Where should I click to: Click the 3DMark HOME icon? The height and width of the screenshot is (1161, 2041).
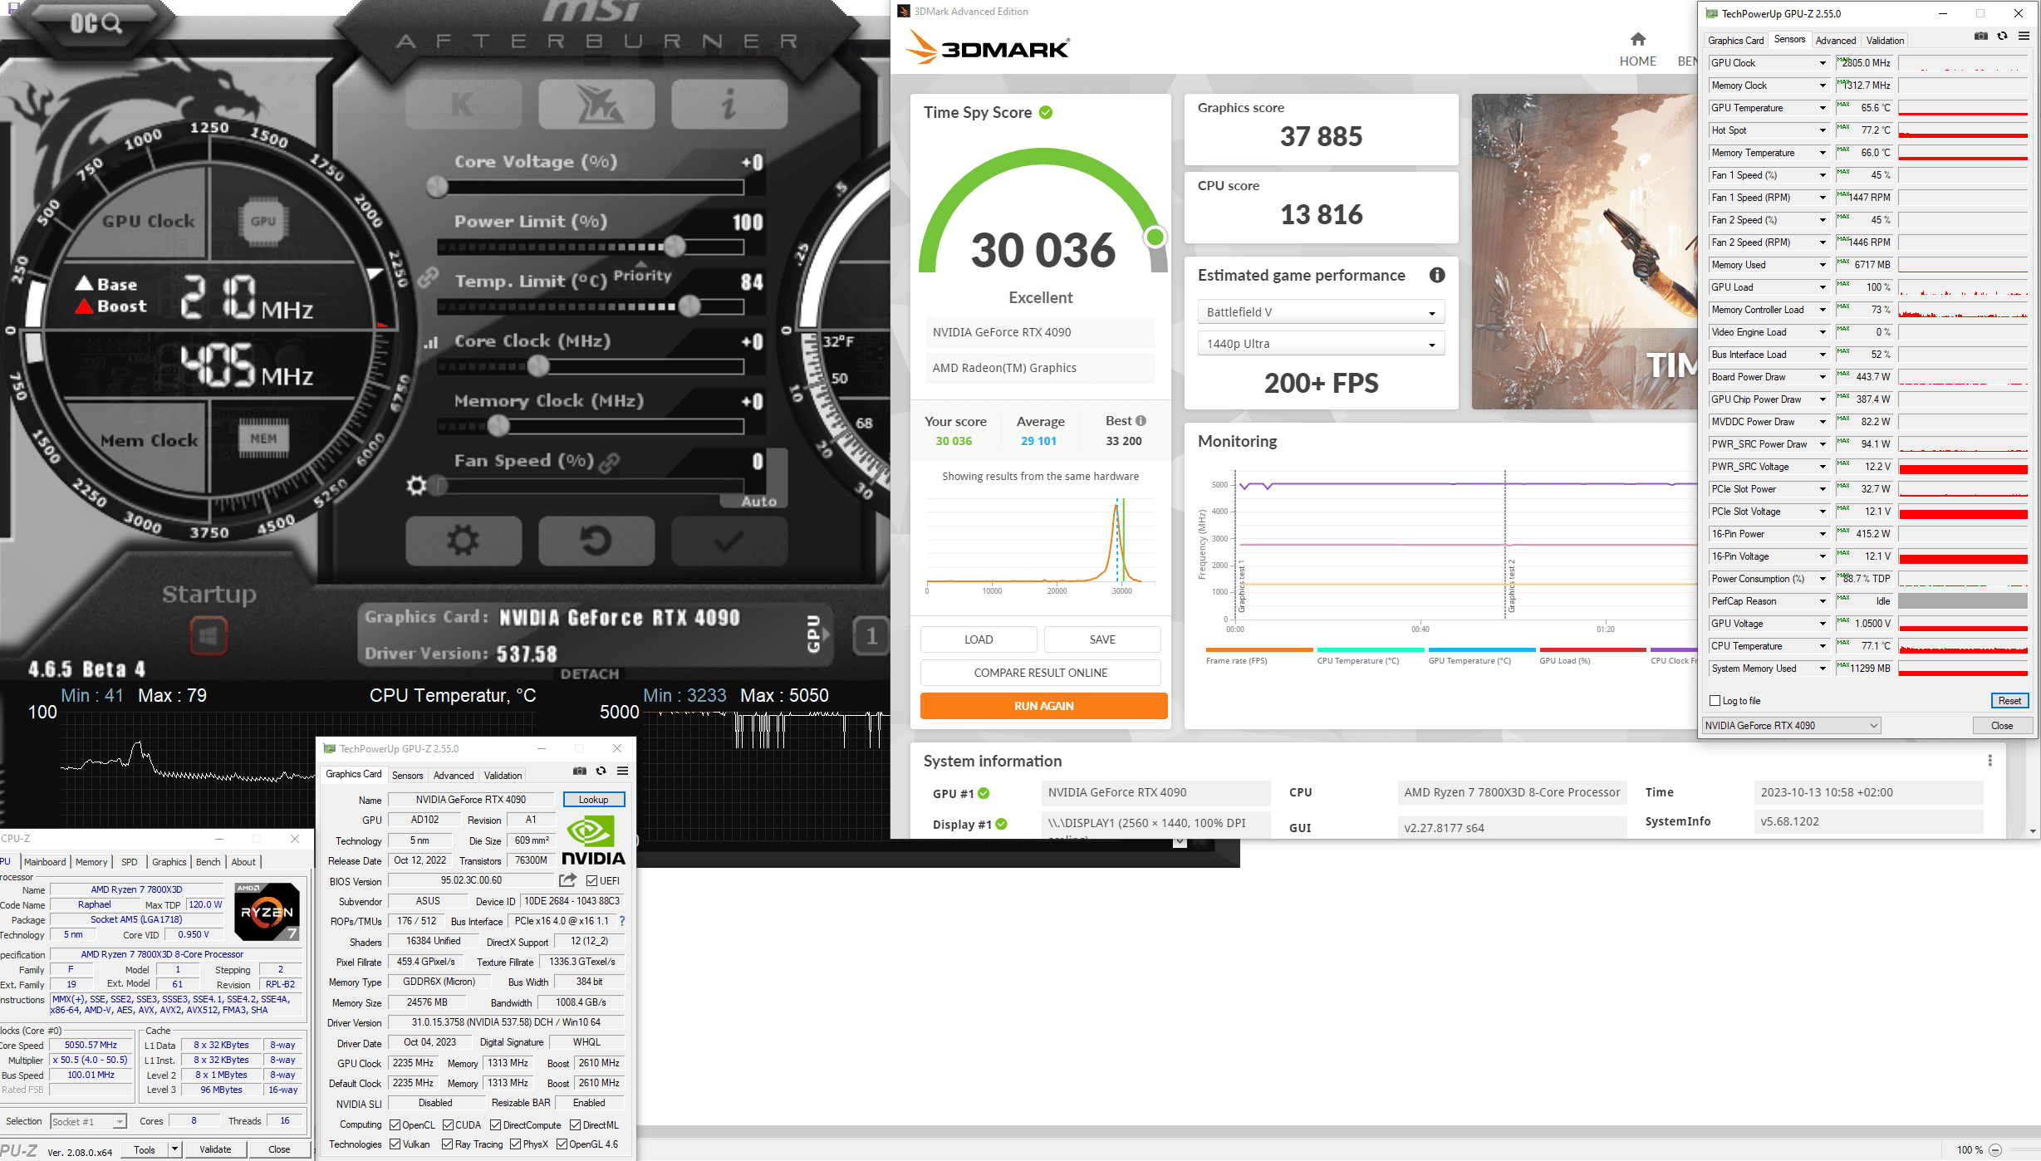pyautogui.click(x=1637, y=39)
